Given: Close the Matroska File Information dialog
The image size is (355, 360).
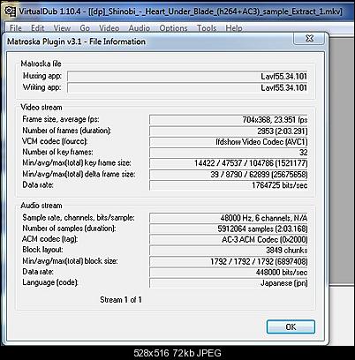Looking at the screenshot, I should pos(309,38).
